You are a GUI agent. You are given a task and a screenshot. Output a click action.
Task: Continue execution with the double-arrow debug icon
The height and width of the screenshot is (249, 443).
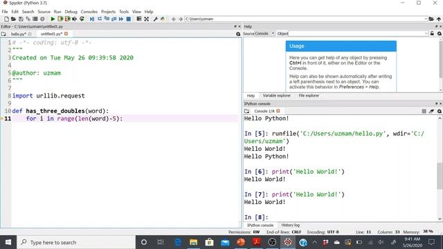pyautogui.click(x=121, y=19)
